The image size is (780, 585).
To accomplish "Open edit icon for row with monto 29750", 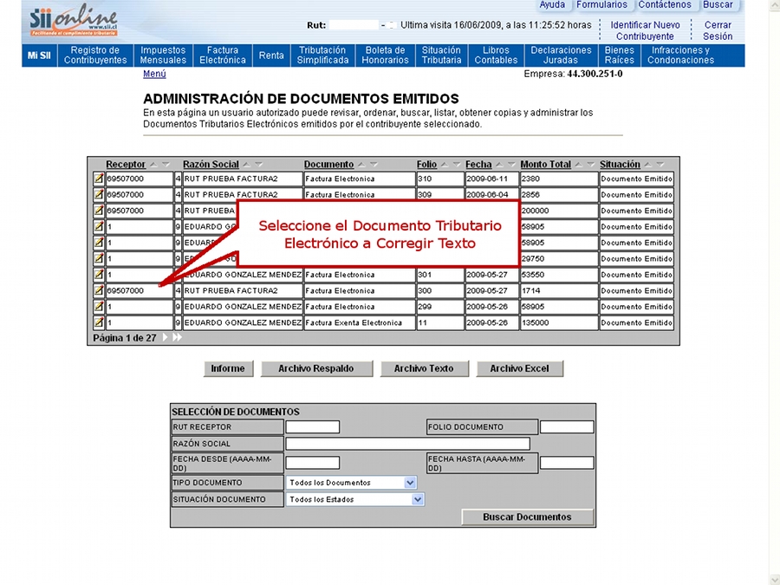I will 99,258.
